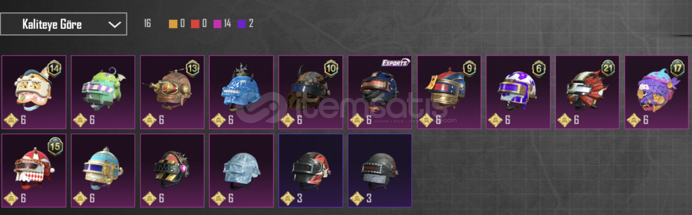Viewport: 692px width, 215px height.
Task: Select the black red flame helmet
Action: [310, 171]
